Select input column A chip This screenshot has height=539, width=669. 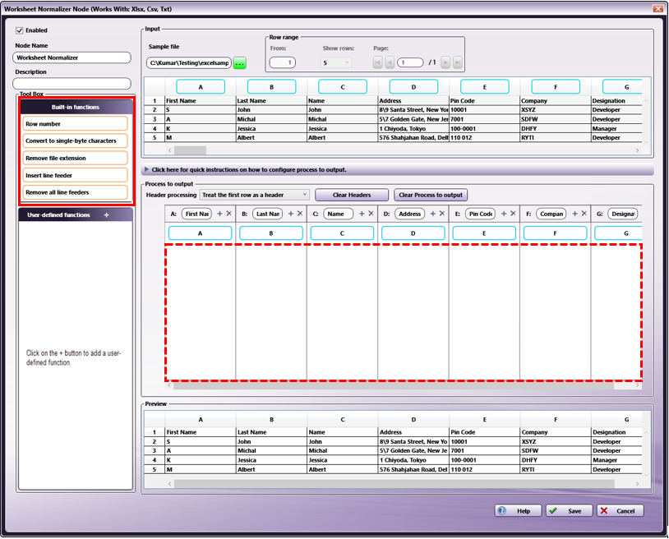[x=201, y=87]
